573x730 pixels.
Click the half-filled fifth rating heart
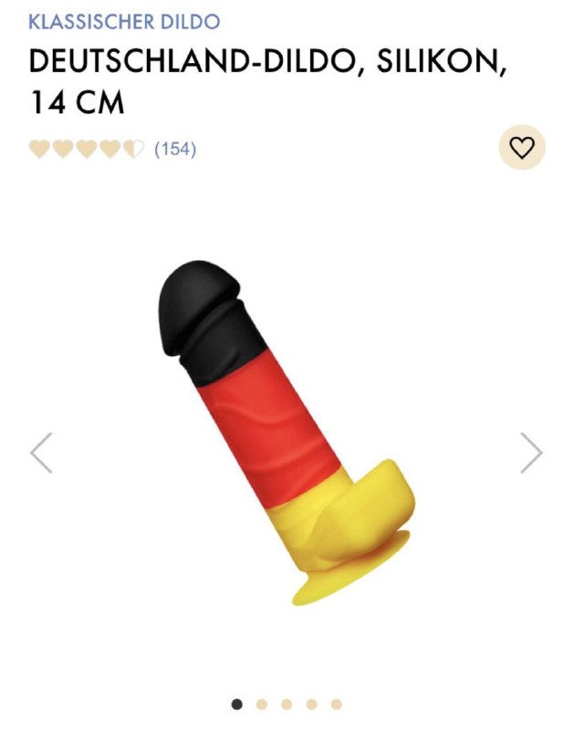pos(134,149)
